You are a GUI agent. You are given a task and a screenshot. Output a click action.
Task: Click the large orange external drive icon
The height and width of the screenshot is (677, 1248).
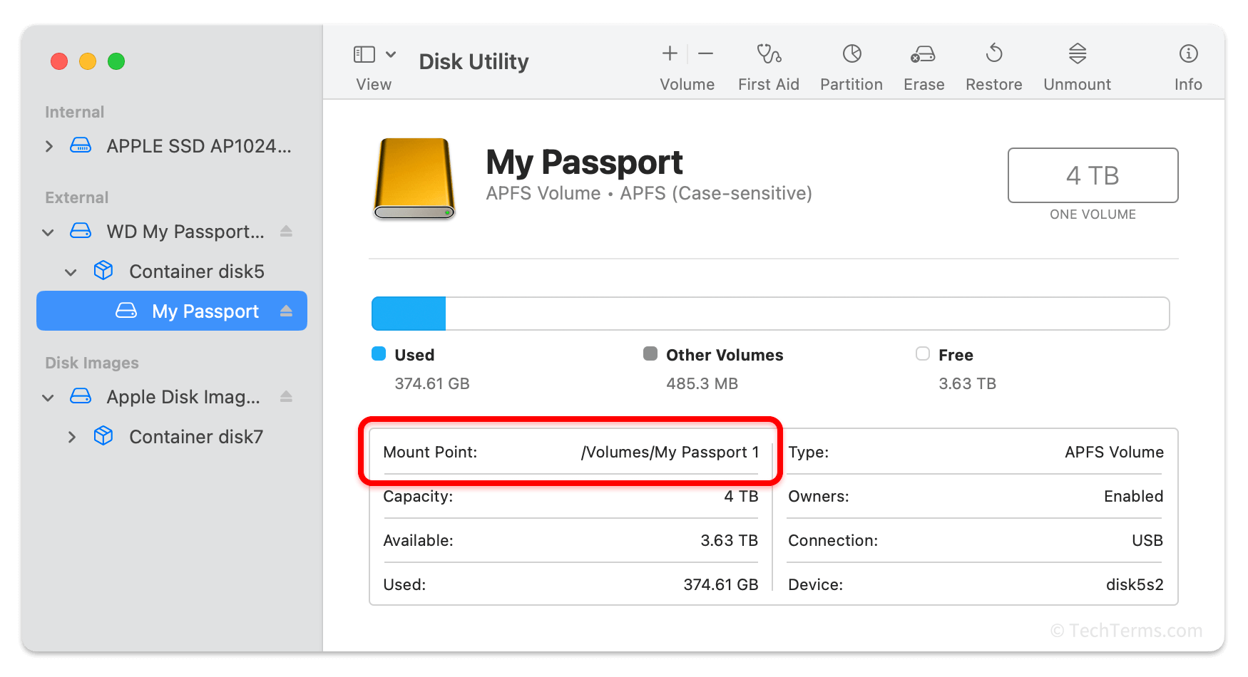414,178
